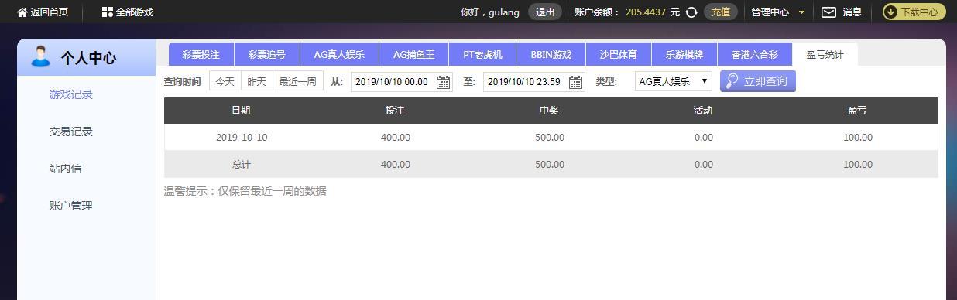Click the balance amount 205.4437
Image resolution: width=957 pixels, height=300 pixels.
click(x=646, y=12)
